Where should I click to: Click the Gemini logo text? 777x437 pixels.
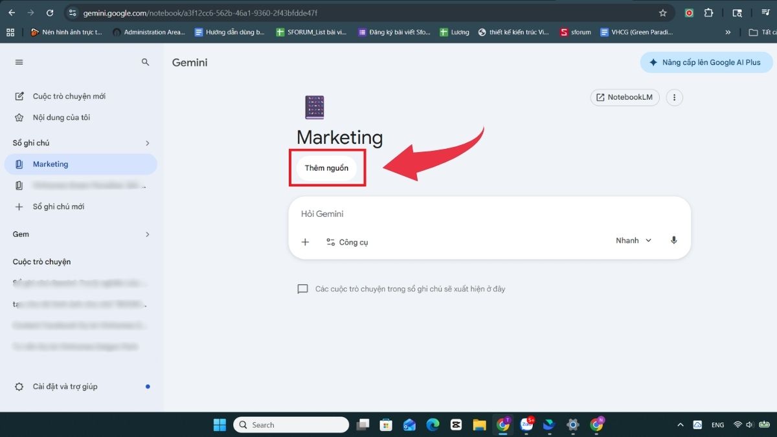(190, 63)
